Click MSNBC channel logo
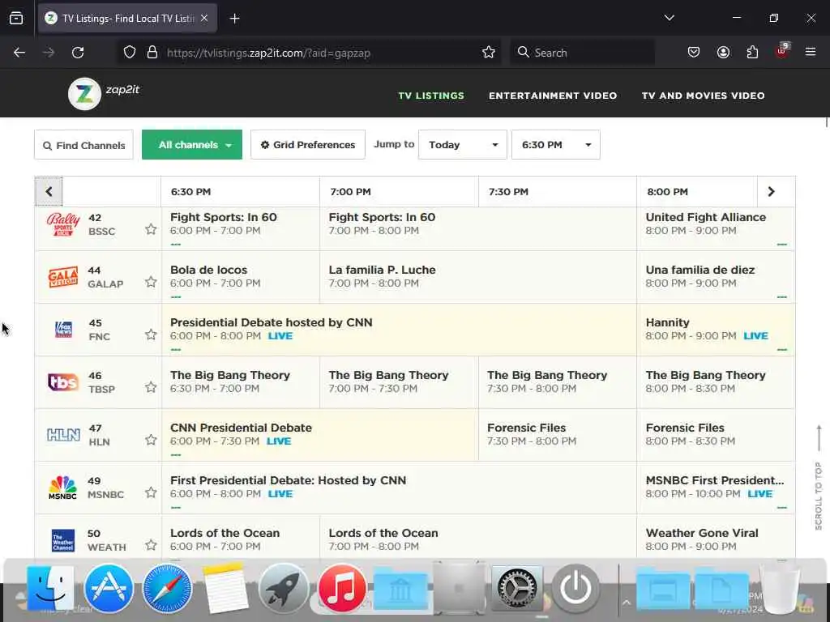The width and height of the screenshot is (830, 622). click(x=62, y=487)
